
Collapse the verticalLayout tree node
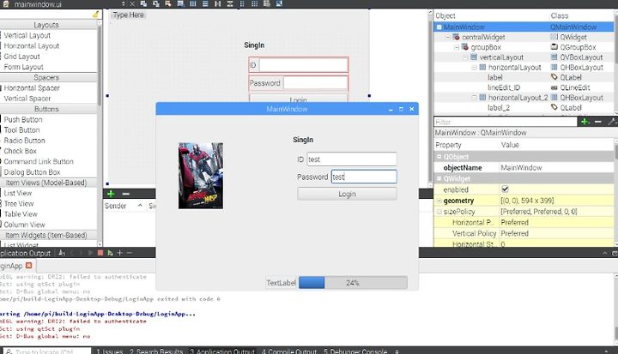[x=465, y=57]
